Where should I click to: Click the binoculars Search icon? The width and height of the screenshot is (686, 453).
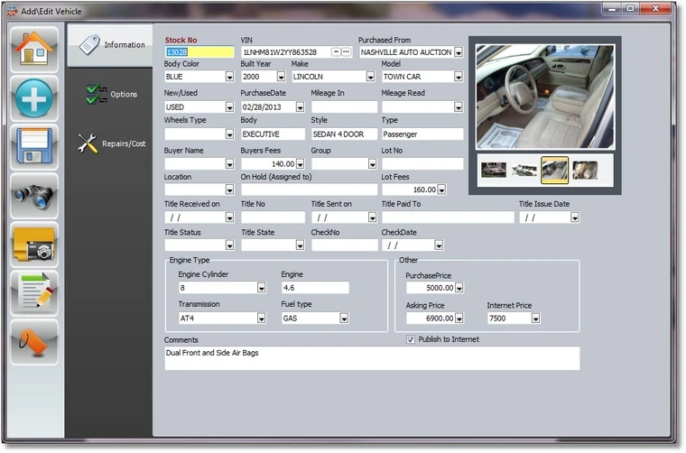[35, 196]
